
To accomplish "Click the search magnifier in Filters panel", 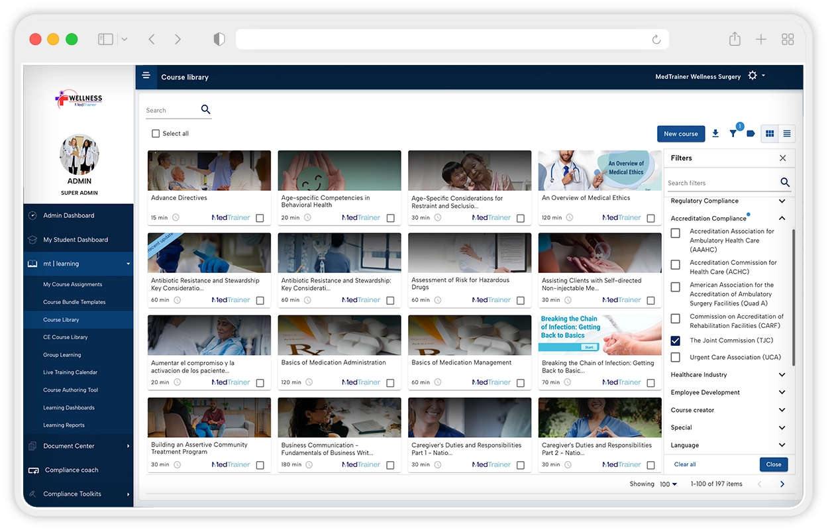I will (785, 183).
